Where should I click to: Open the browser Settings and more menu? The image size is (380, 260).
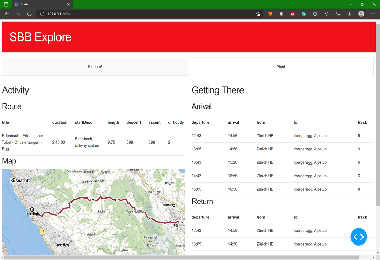pos(373,14)
